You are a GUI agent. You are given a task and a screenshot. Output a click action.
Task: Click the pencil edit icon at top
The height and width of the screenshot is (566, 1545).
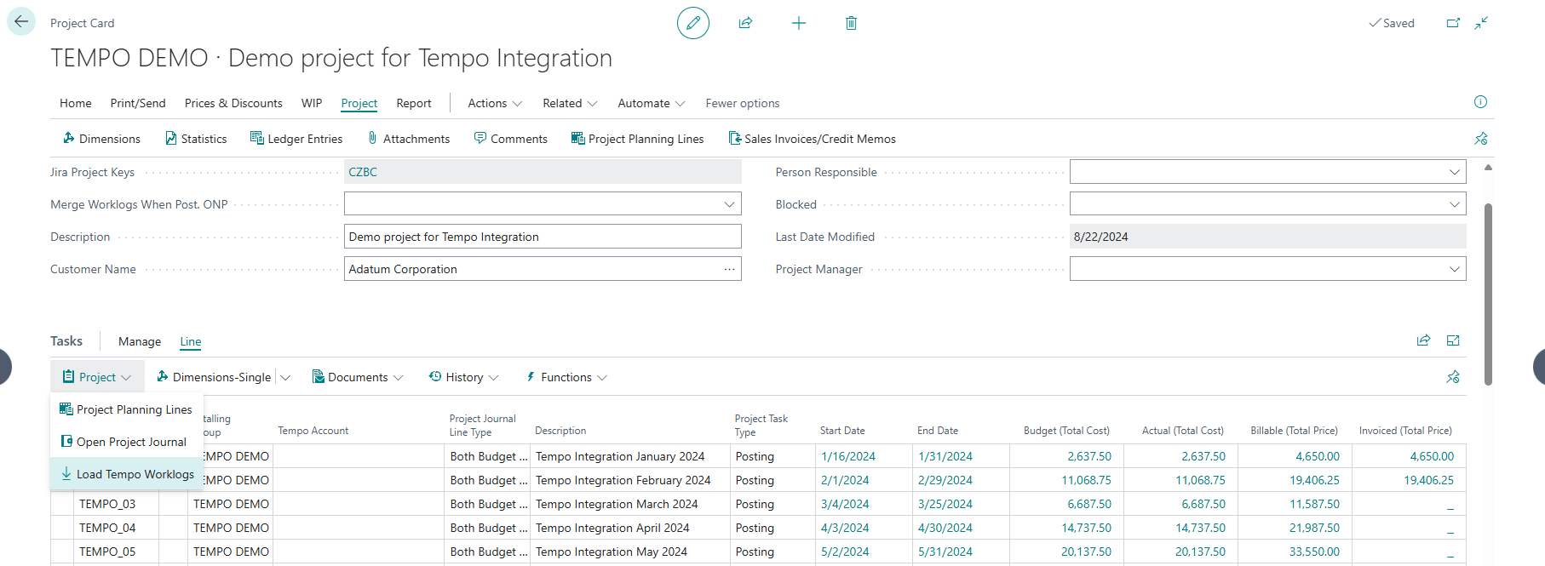[x=692, y=23]
